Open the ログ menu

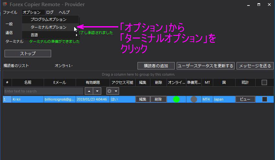50,12
